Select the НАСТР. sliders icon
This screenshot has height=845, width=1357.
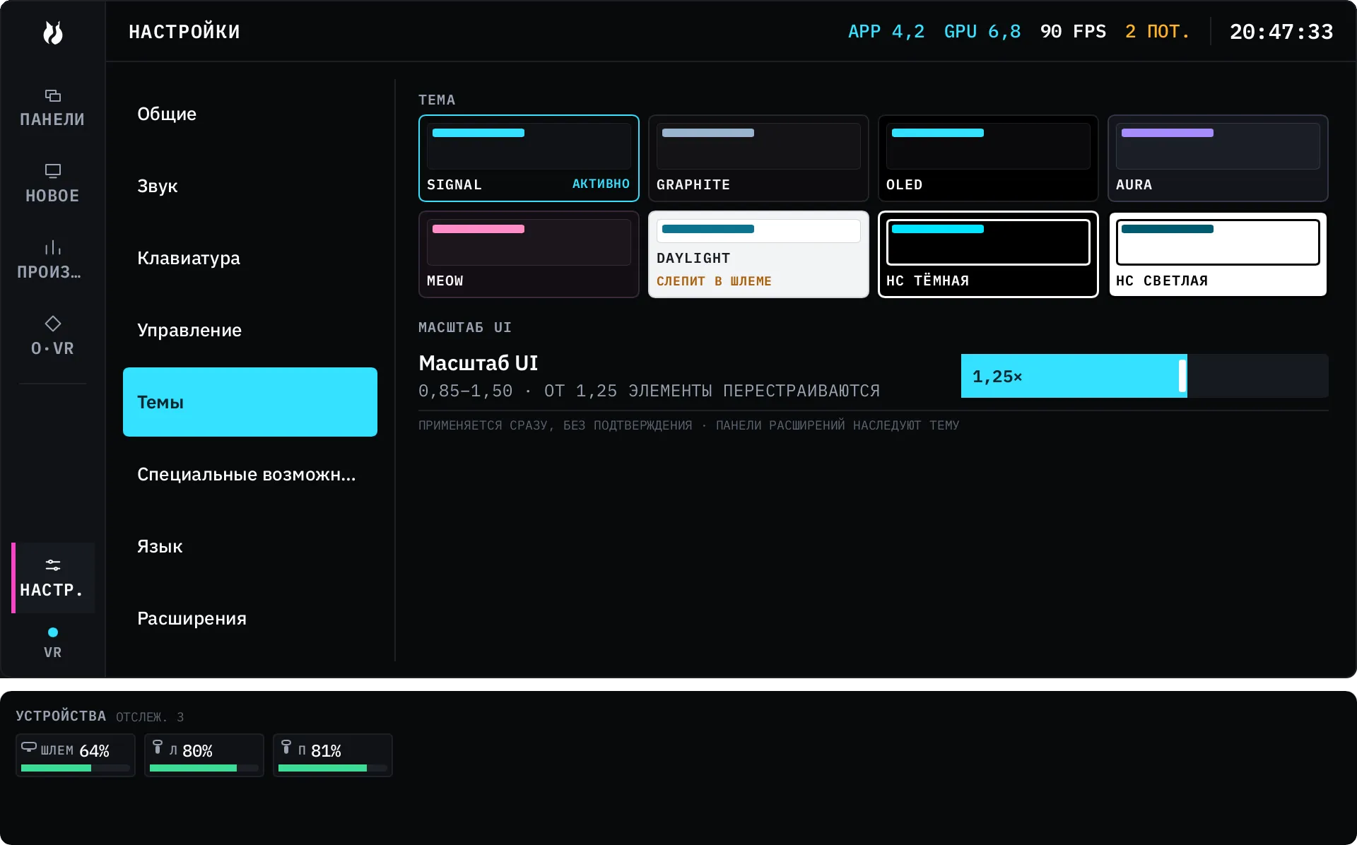click(x=53, y=565)
